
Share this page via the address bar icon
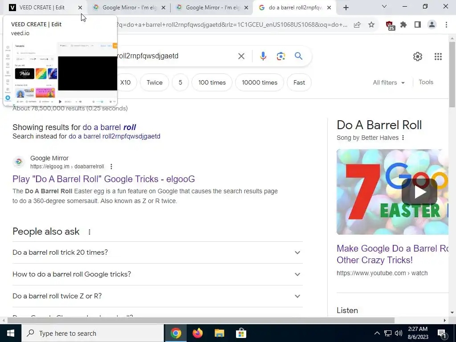pyautogui.click(x=357, y=25)
